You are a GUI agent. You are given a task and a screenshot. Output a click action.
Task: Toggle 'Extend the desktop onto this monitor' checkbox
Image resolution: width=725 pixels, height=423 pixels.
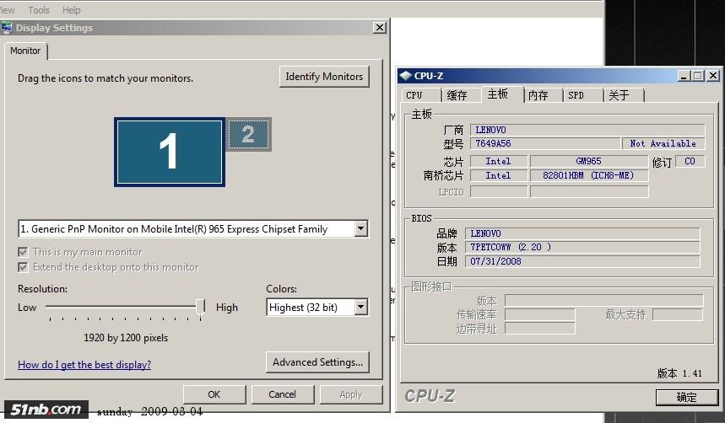tap(23, 267)
